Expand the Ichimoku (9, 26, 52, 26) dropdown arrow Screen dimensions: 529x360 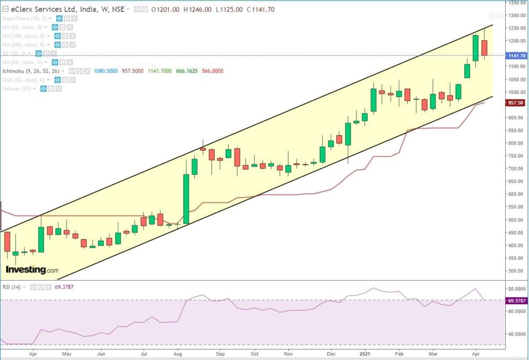click(63, 71)
